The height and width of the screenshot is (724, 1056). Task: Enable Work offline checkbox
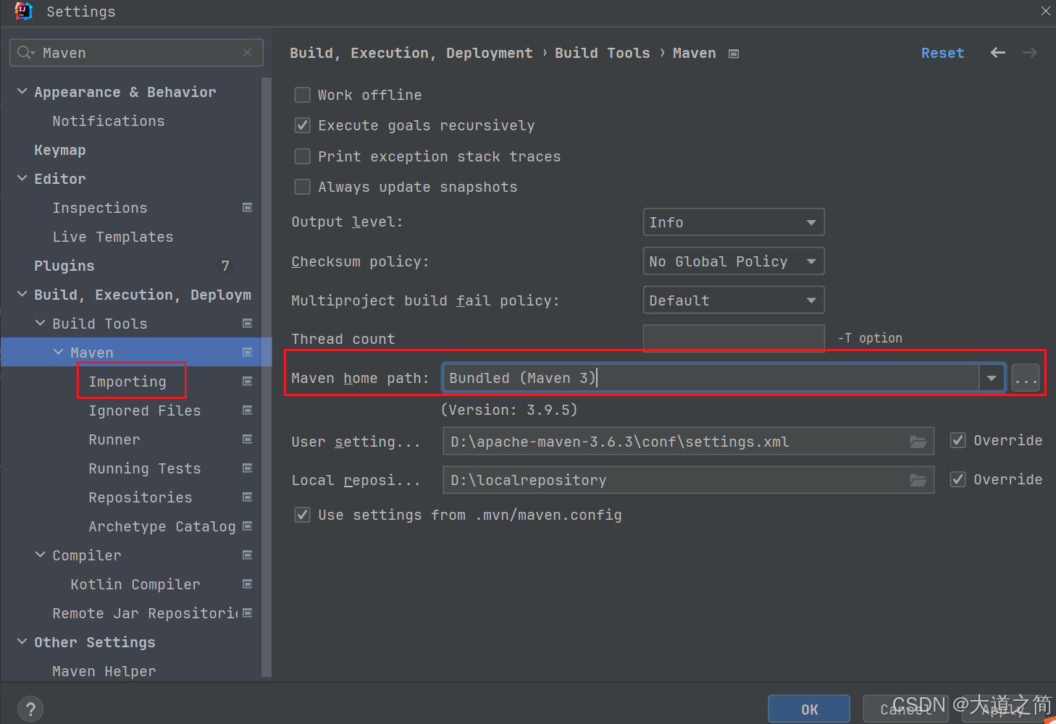[303, 95]
